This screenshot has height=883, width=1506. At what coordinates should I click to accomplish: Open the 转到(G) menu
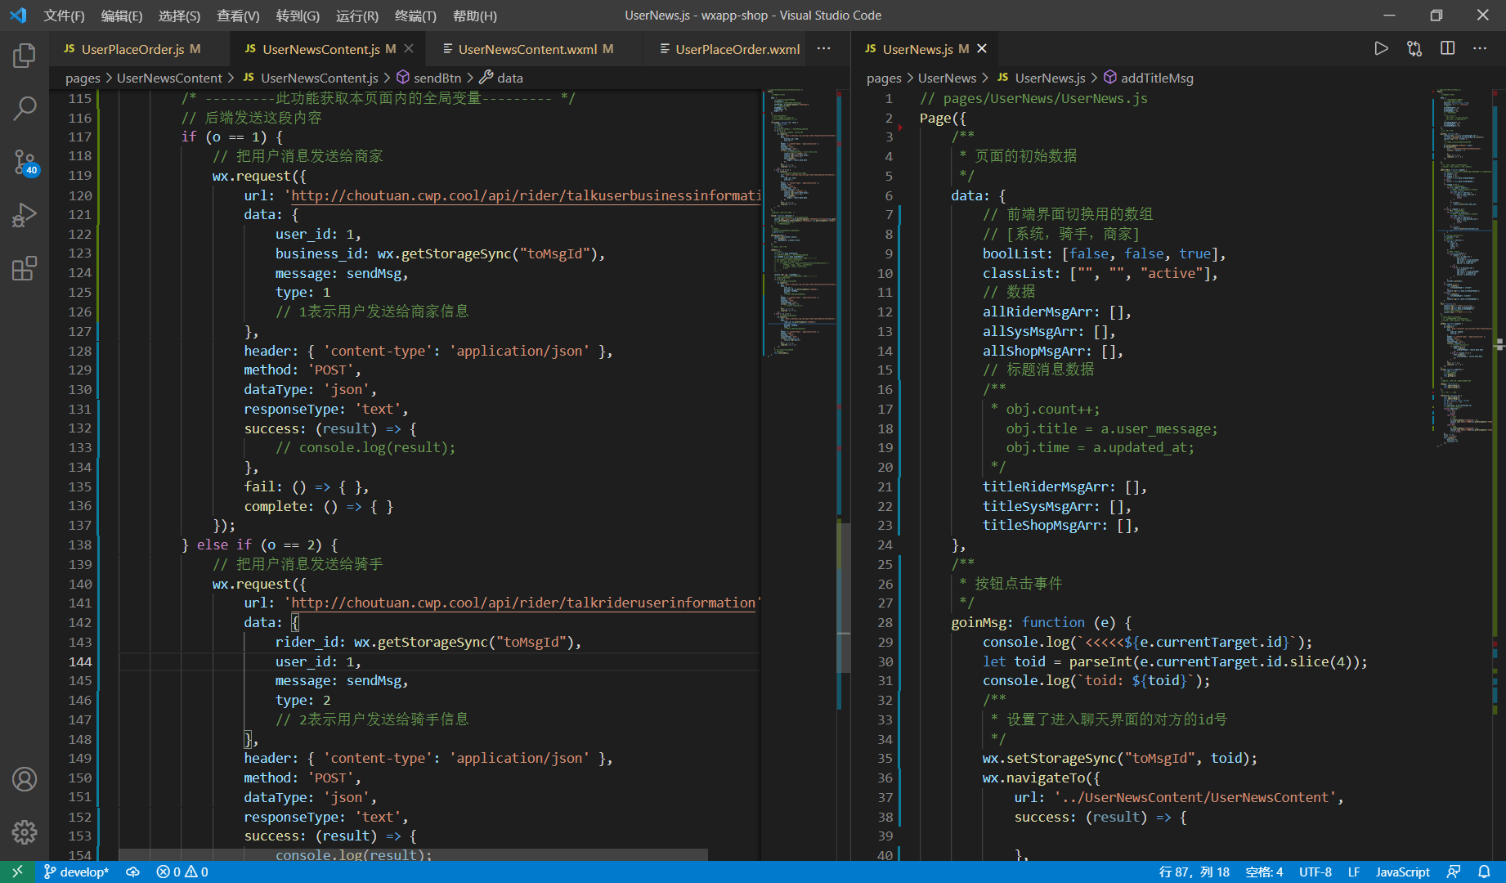click(x=298, y=16)
